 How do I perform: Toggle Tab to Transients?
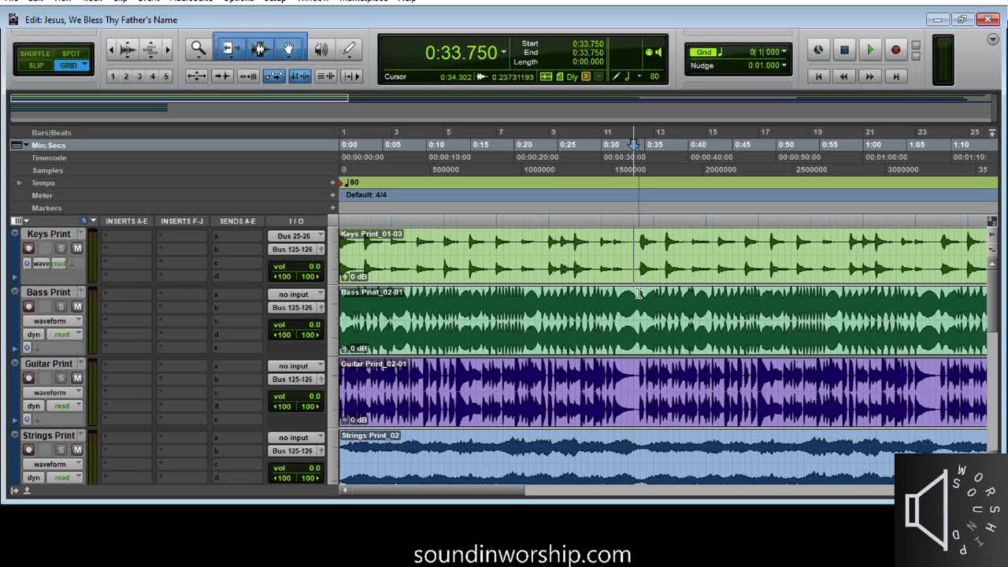pos(222,76)
